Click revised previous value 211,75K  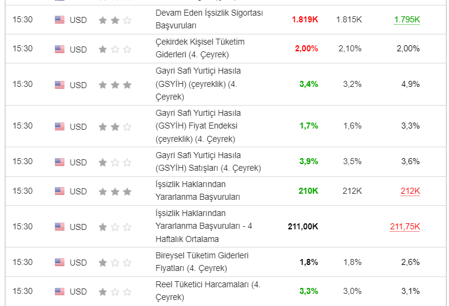coord(404,227)
